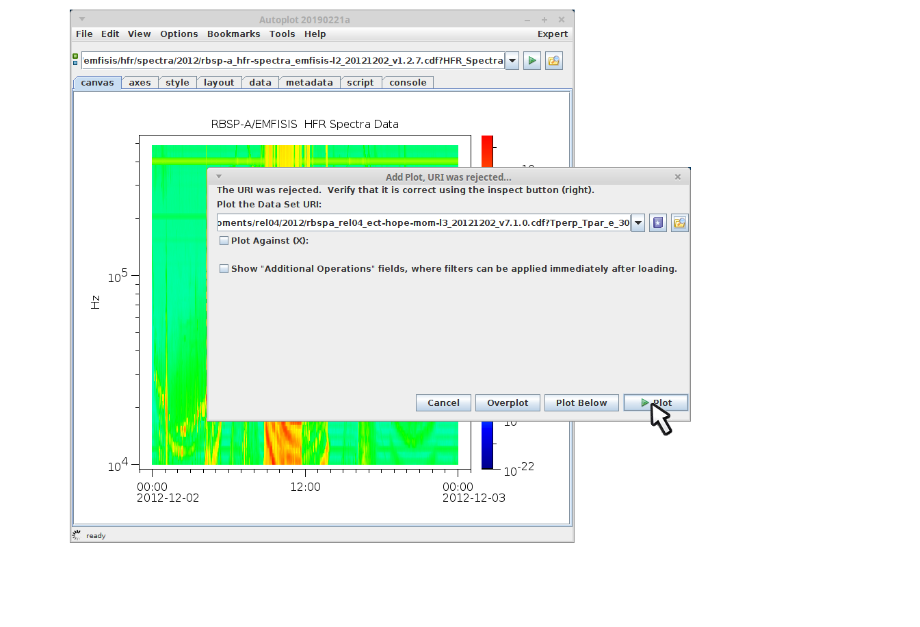Open the Autoplot title bar window menu triangle

coord(82,19)
